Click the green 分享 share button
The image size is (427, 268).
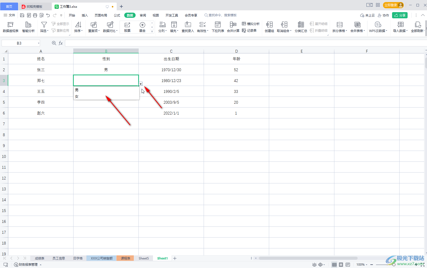tap(400, 15)
